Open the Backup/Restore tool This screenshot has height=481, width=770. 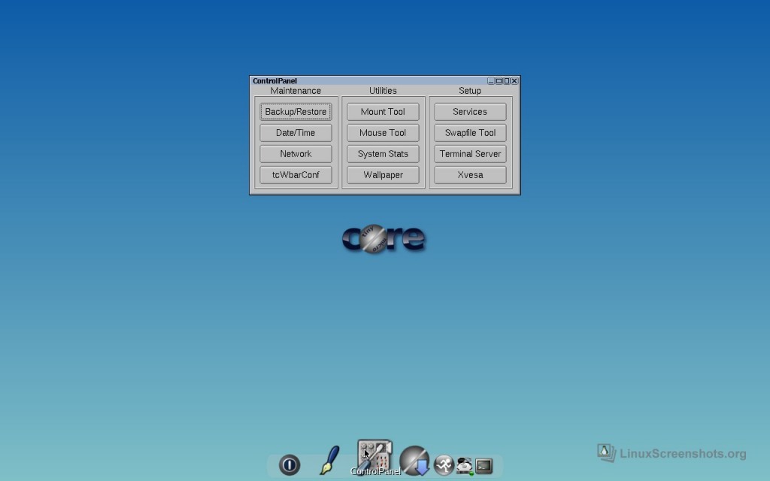(296, 111)
